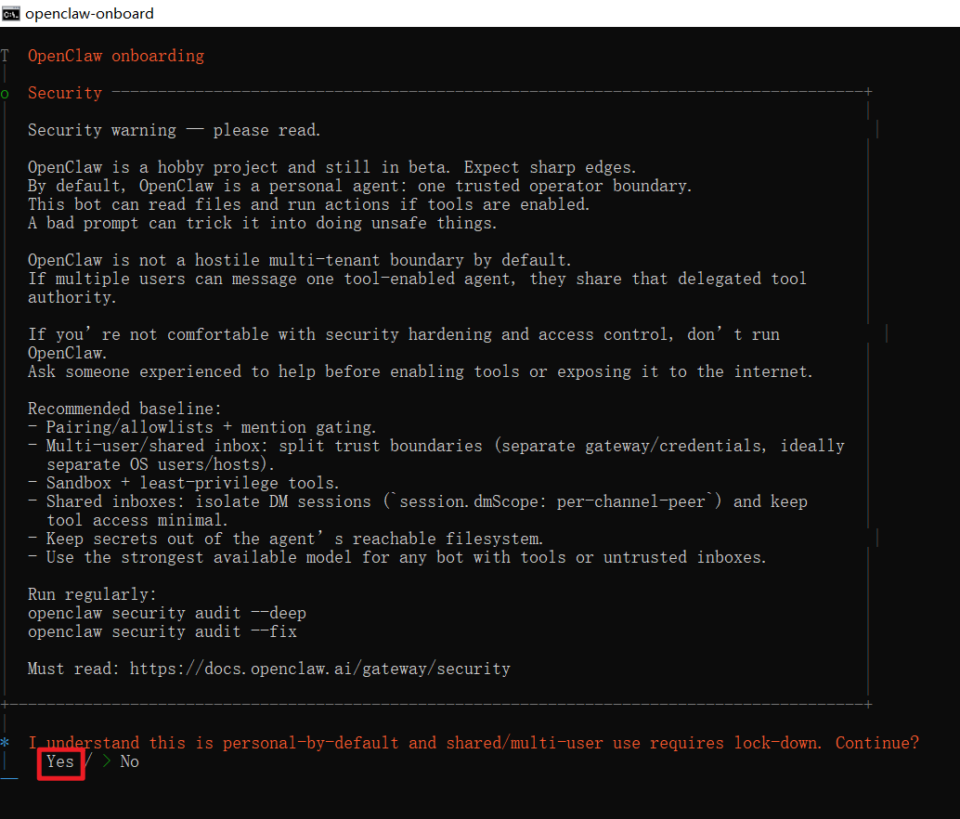Viewport: 960px width, 819px height.
Task: Click 'Security warning — please read.' line
Action: click(174, 130)
